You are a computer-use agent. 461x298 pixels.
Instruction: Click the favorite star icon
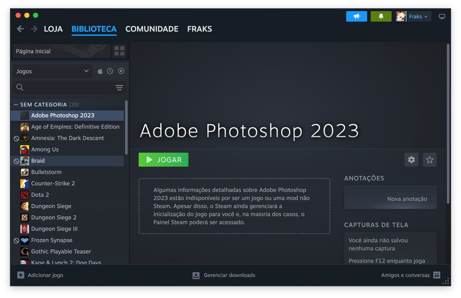click(430, 160)
